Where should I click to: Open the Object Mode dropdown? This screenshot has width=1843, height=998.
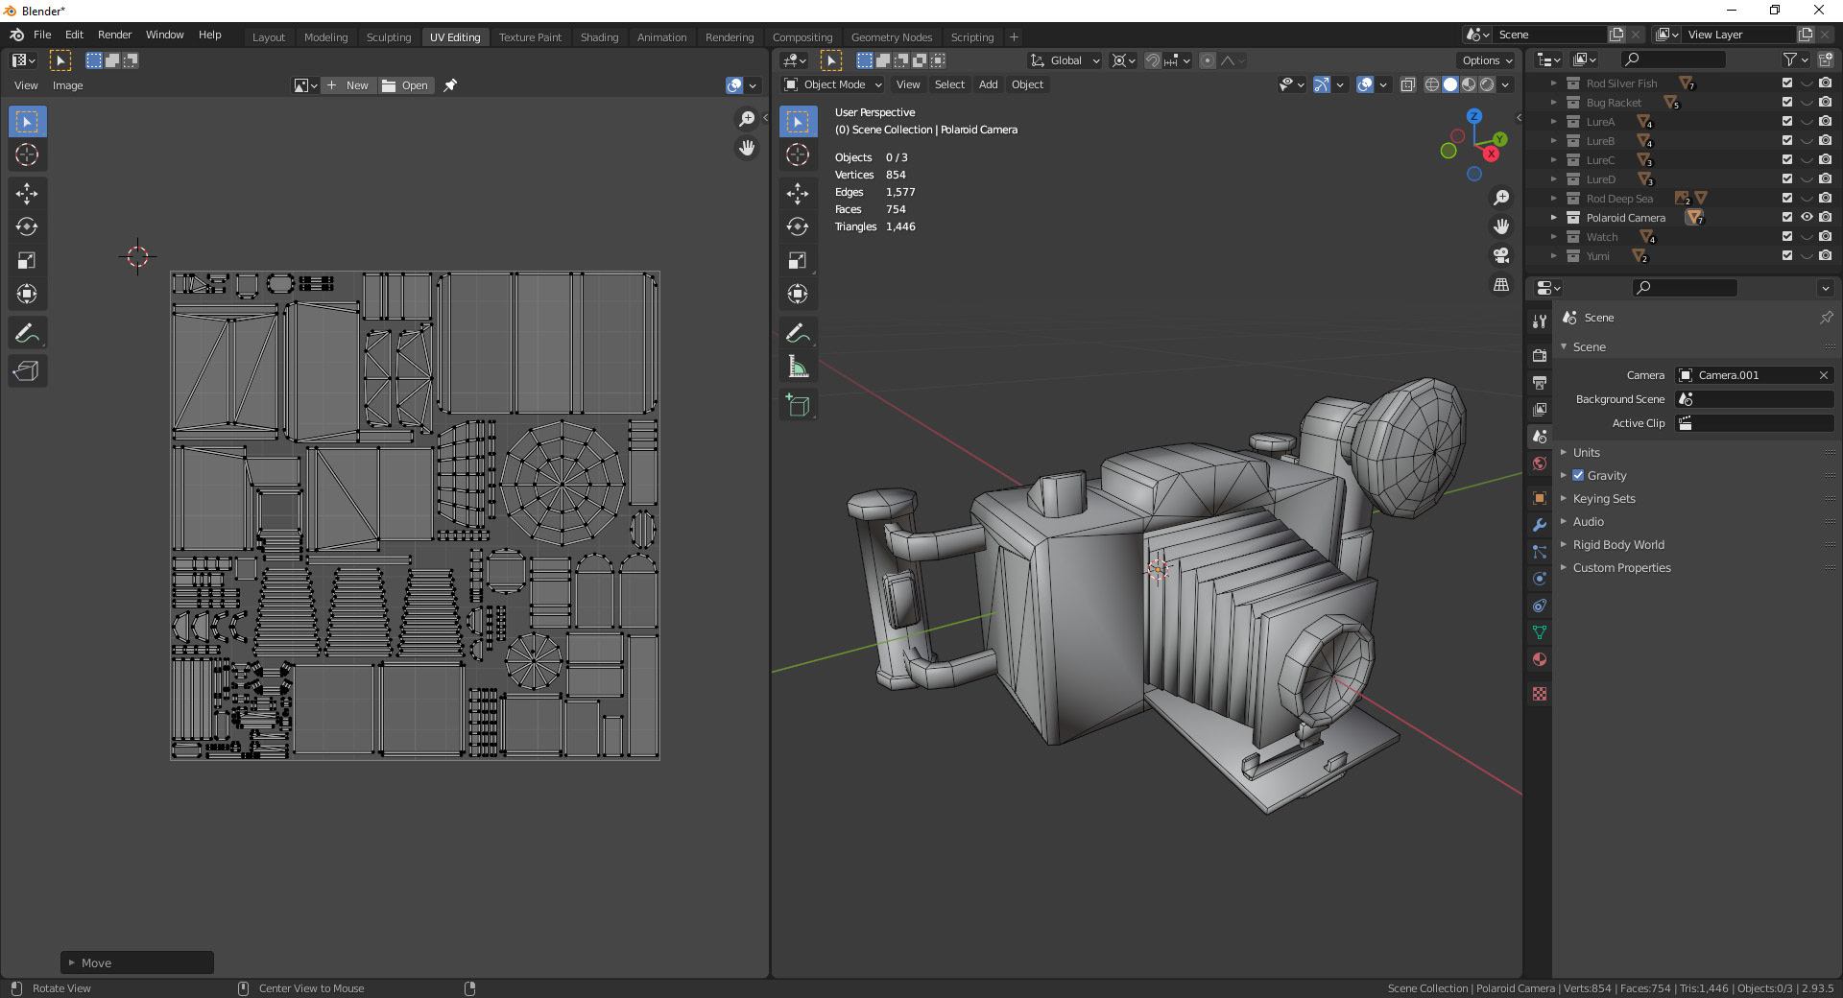832,84
